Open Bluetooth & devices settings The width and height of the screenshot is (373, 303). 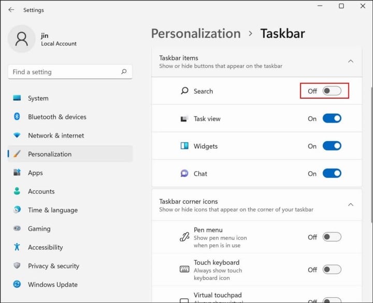point(70,116)
